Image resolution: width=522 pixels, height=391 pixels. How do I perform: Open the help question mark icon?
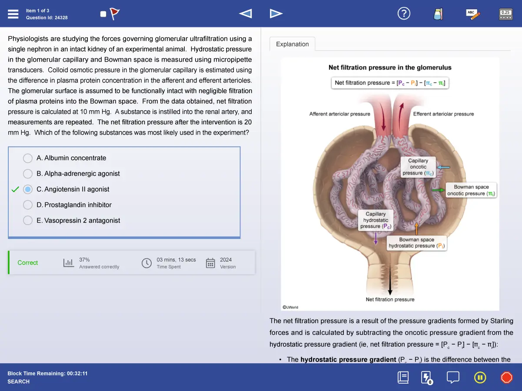pos(404,14)
